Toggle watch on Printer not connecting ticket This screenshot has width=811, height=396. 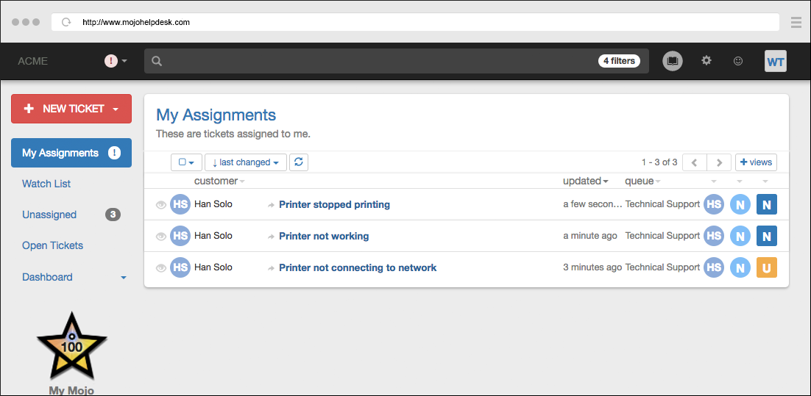click(161, 268)
